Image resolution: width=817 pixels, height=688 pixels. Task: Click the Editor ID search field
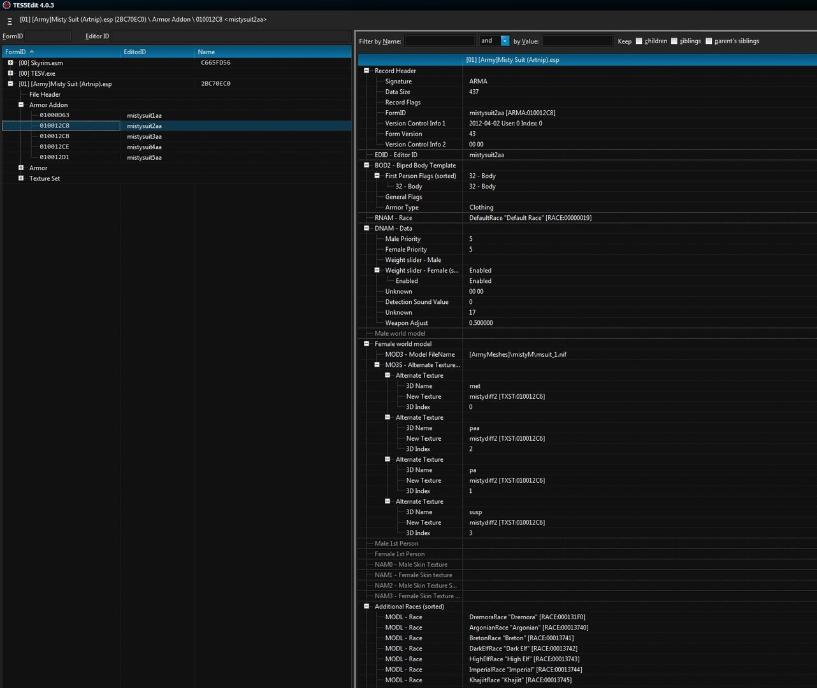click(231, 36)
